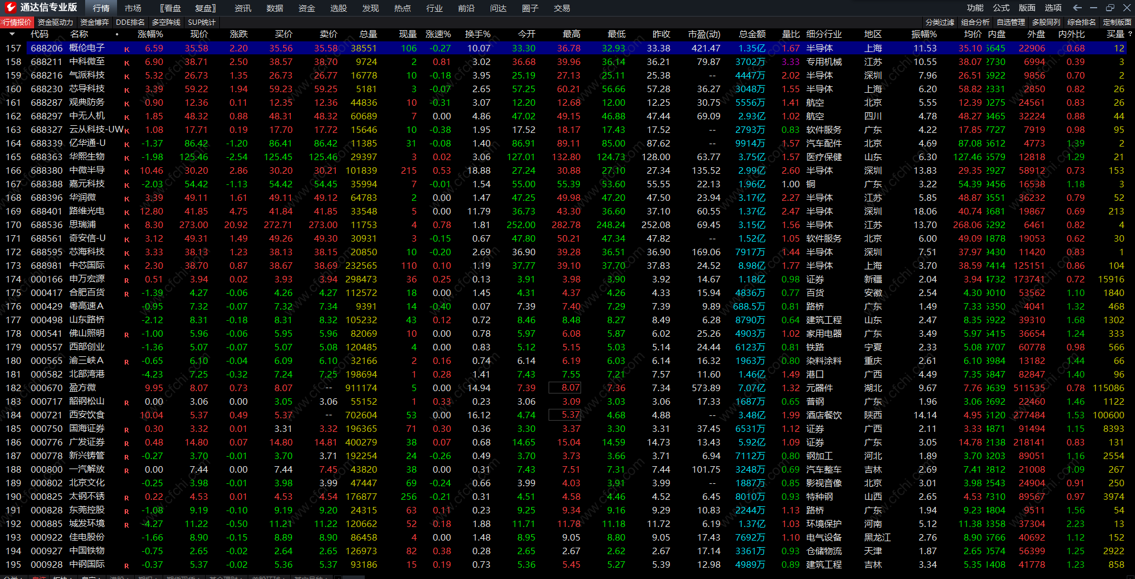The width and height of the screenshot is (1135, 579).
Task: Open the 功能 menu
Action: 975,8
